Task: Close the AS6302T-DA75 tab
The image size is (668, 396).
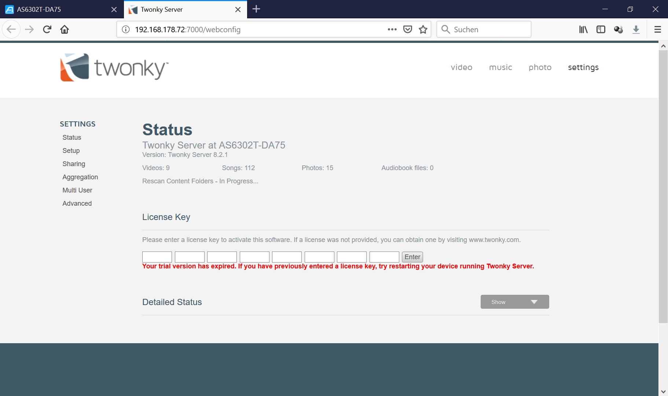Action: pyautogui.click(x=114, y=10)
